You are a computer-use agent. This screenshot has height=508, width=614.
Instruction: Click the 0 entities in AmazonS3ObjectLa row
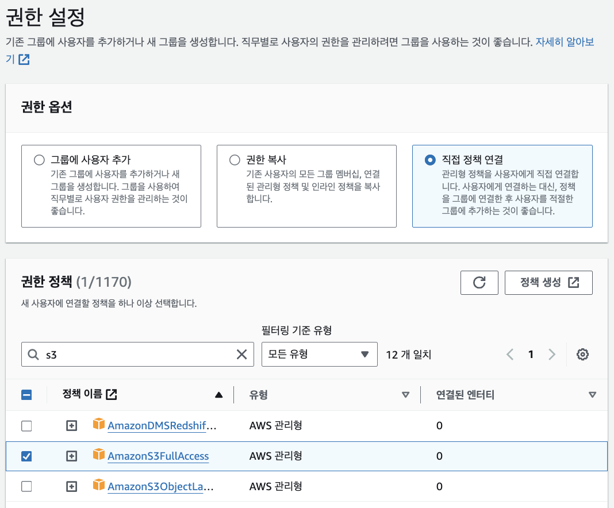pos(439,487)
